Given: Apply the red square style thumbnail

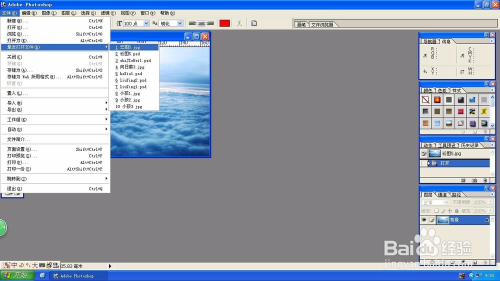Looking at the screenshot, I should pos(460,111).
